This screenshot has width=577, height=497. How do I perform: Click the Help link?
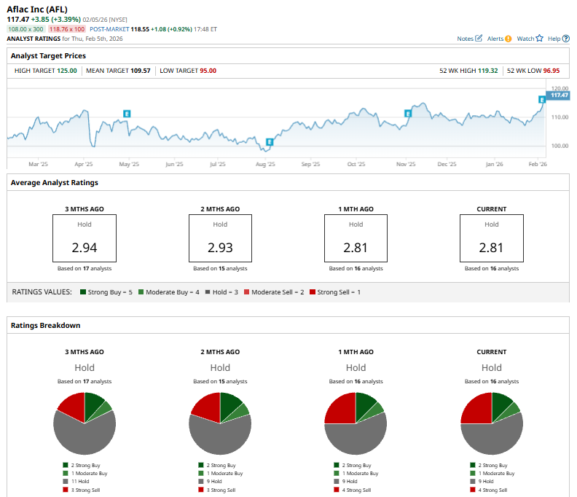pos(554,39)
